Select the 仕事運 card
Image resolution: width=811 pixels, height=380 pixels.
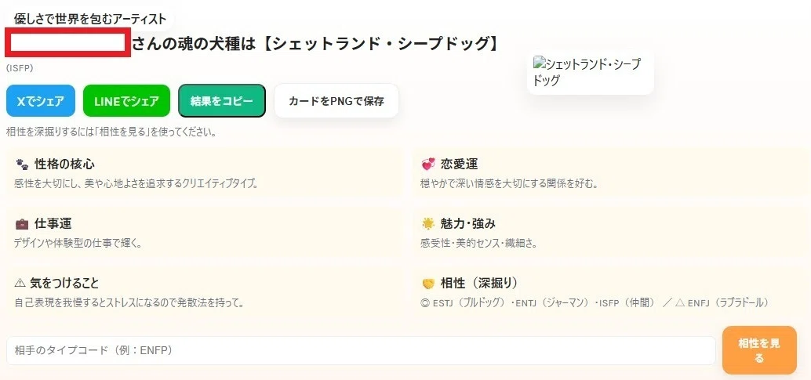coord(204,233)
